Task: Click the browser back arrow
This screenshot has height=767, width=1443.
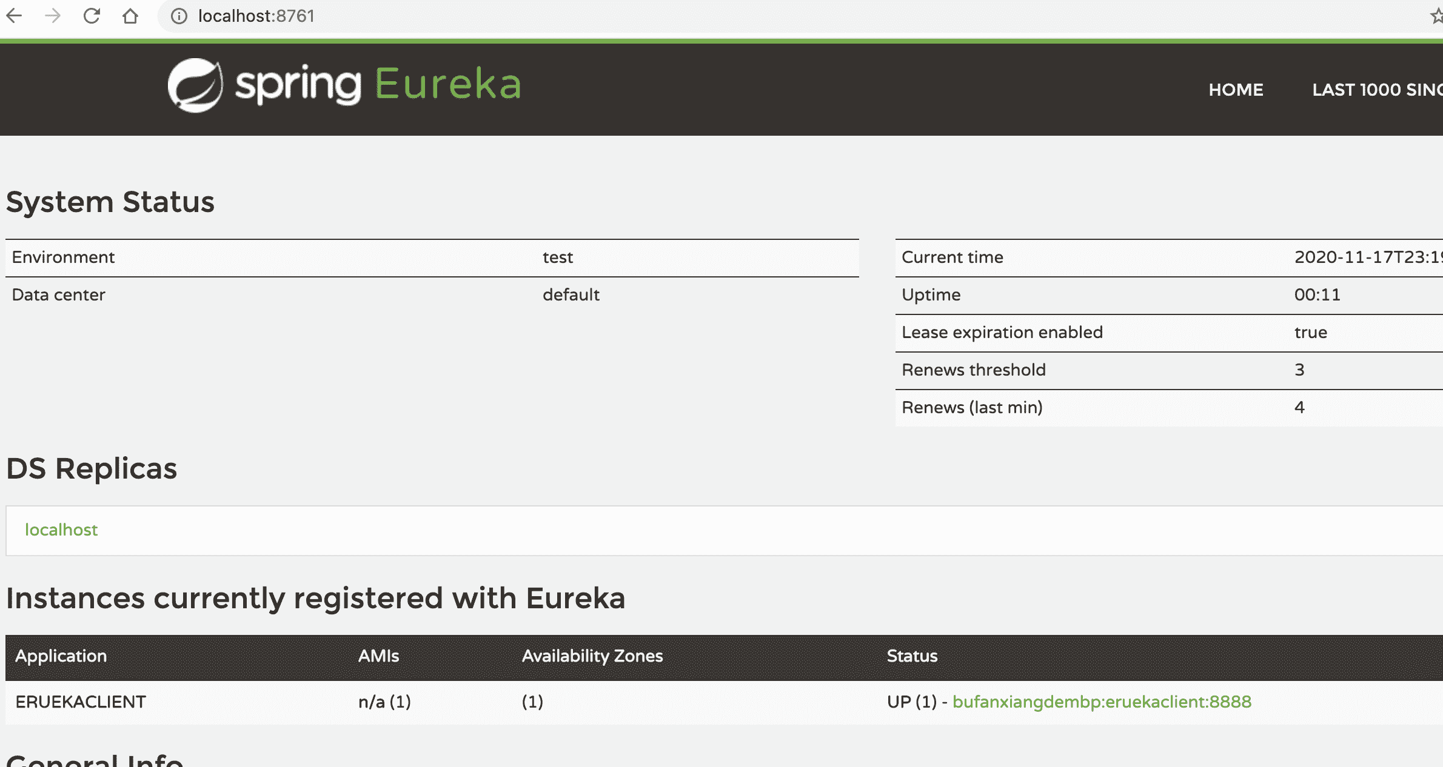Action: [x=14, y=16]
